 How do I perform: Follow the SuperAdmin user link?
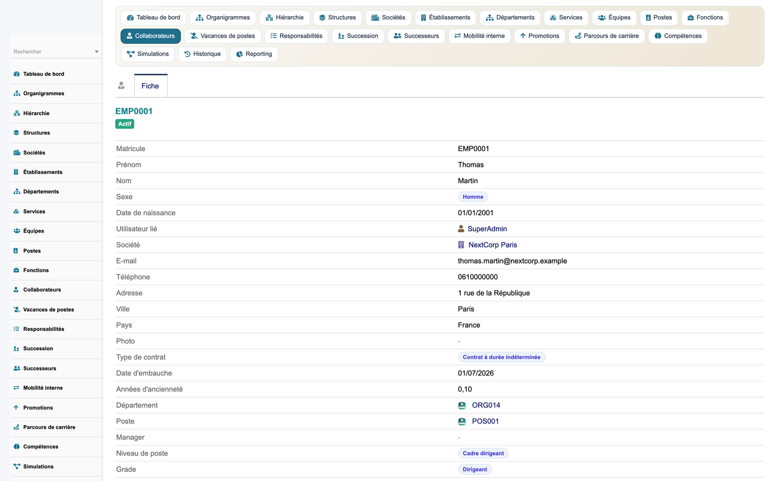pos(487,229)
